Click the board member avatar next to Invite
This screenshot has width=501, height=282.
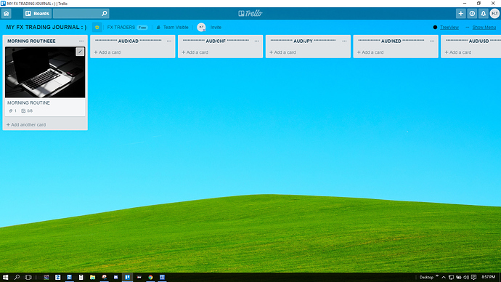pyautogui.click(x=201, y=27)
